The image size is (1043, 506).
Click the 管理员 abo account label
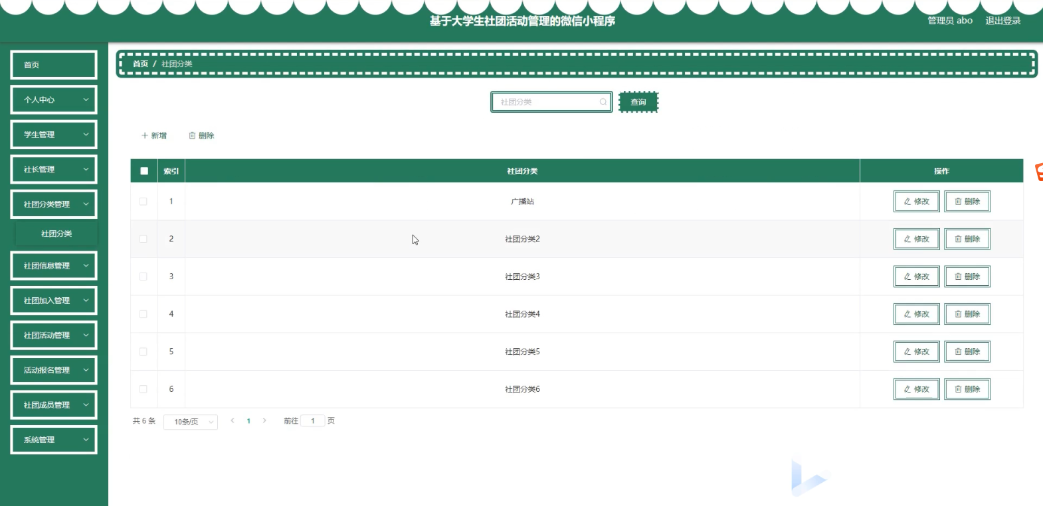pos(950,21)
